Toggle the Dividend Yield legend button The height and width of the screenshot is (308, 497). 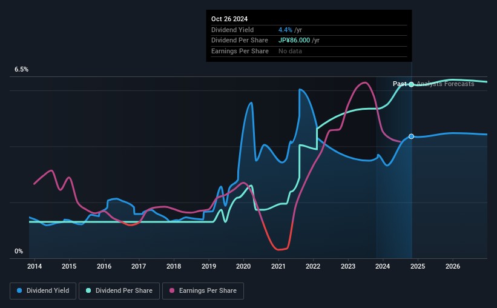coord(43,291)
